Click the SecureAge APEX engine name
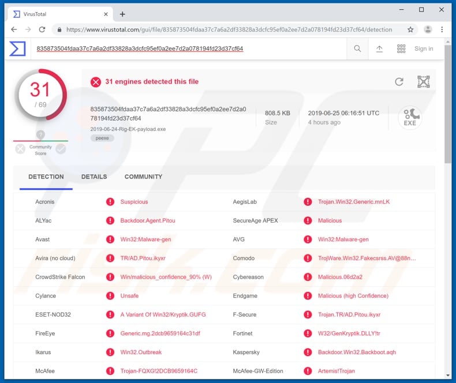Screen dimensions: 456x383 (255, 220)
